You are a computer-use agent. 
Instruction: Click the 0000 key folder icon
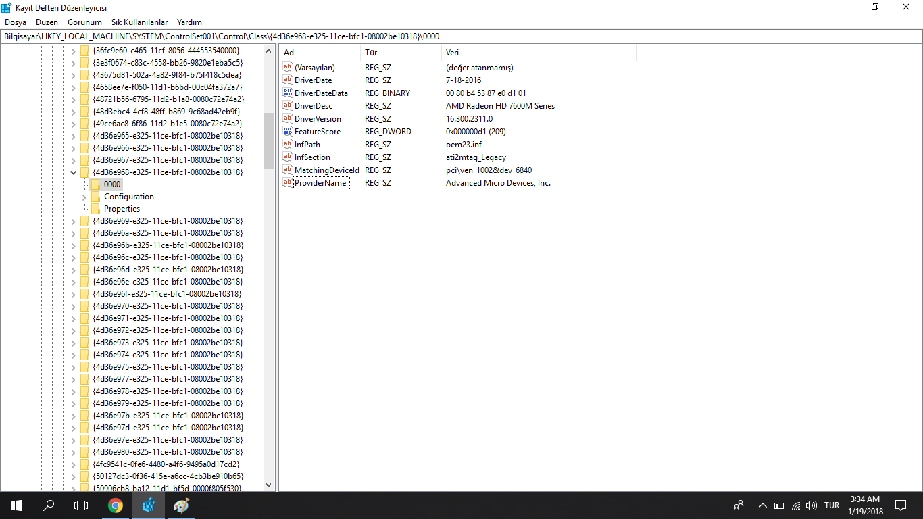click(x=95, y=184)
